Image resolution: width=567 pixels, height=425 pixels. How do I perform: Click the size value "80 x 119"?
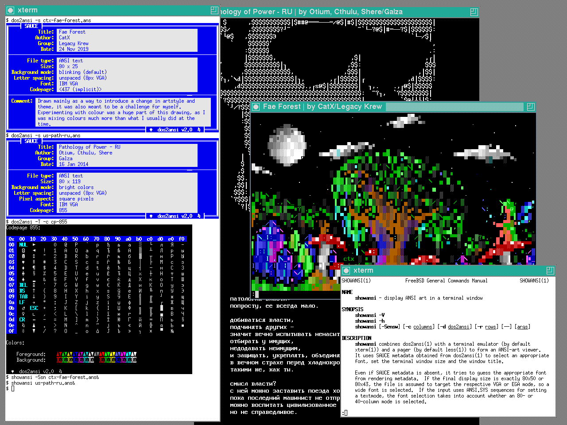[70, 182]
